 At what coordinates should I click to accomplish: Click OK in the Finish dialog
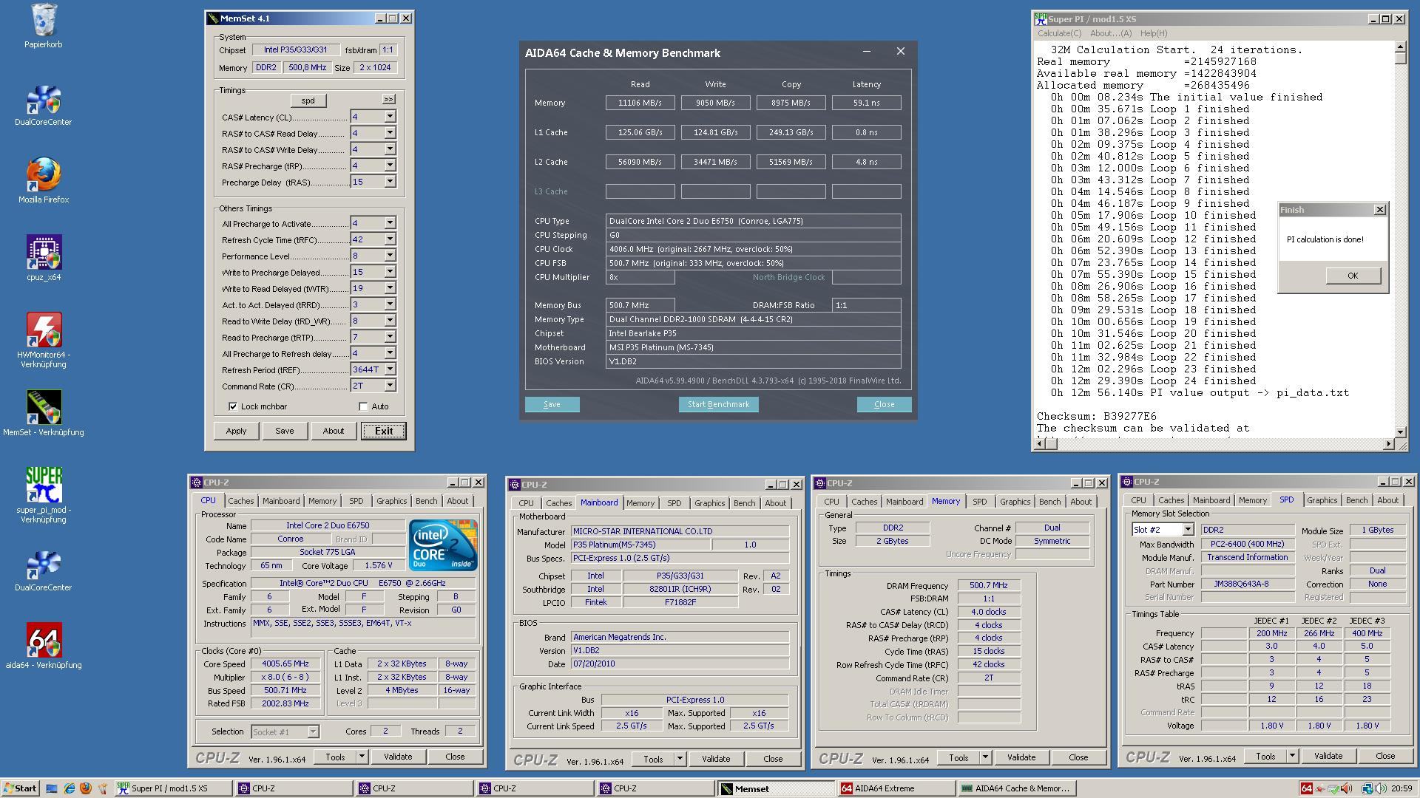tap(1353, 276)
